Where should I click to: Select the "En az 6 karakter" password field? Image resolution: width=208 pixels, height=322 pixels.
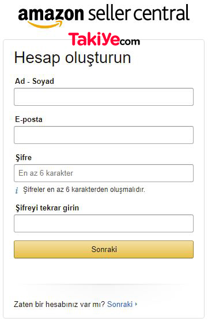[x=104, y=173]
